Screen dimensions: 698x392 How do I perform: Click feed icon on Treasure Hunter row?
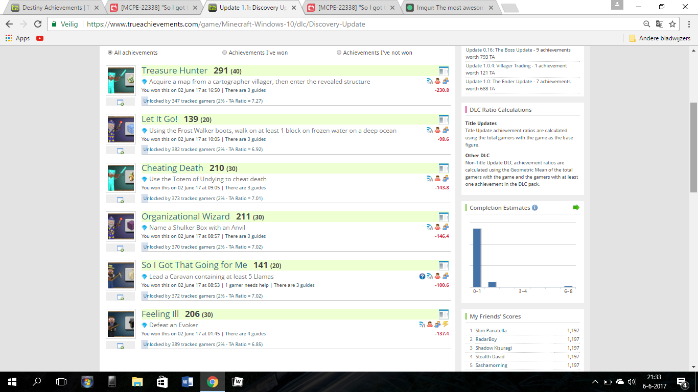(430, 81)
